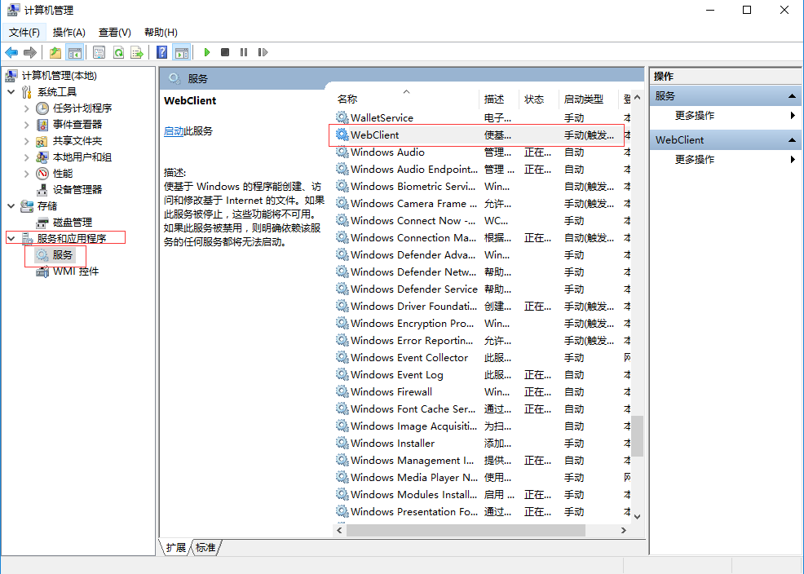The image size is (804, 574).
Task: Click the Refresh icon in toolbar
Action: [x=118, y=52]
